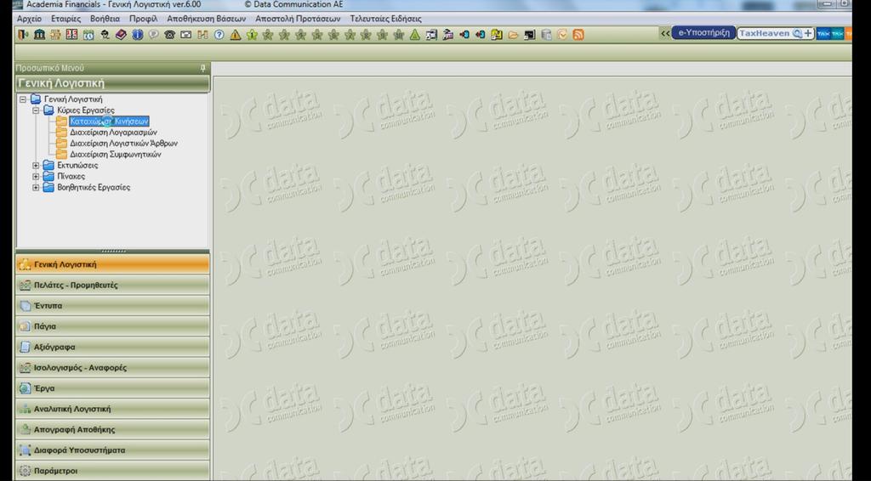The image size is (871, 481).
Task: Open the Προφίλ menu
Action: coord(143,19)
